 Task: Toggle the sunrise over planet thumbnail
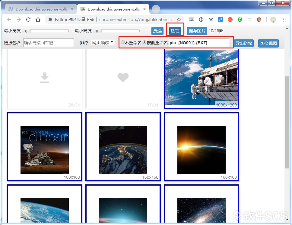[x=202, y=147]
